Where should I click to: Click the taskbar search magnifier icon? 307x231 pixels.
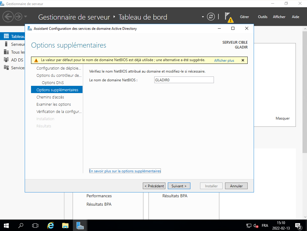point(21,225)
